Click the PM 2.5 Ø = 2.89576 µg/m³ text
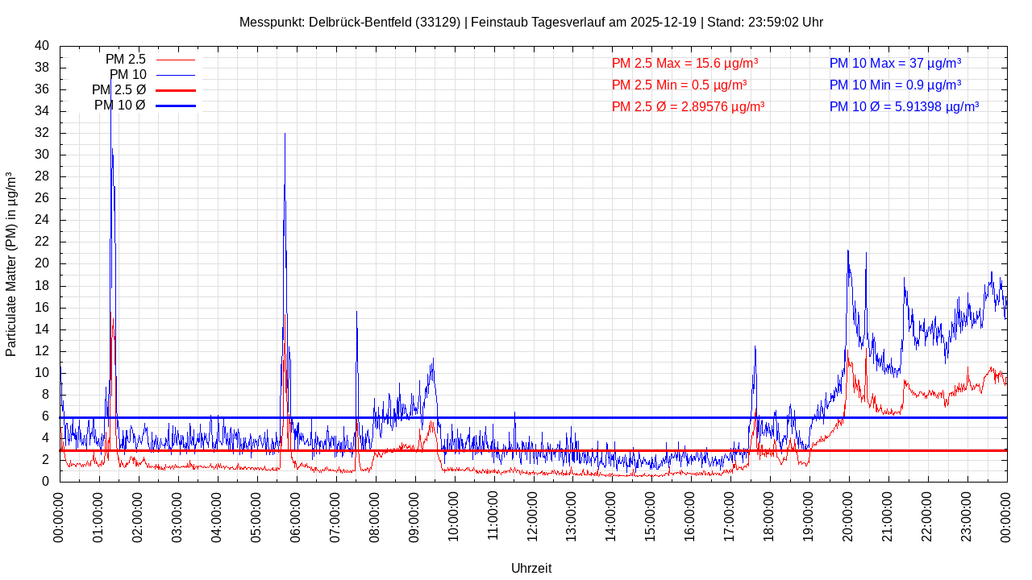Viewport: 1032px width, 580px height. [688, 106]
